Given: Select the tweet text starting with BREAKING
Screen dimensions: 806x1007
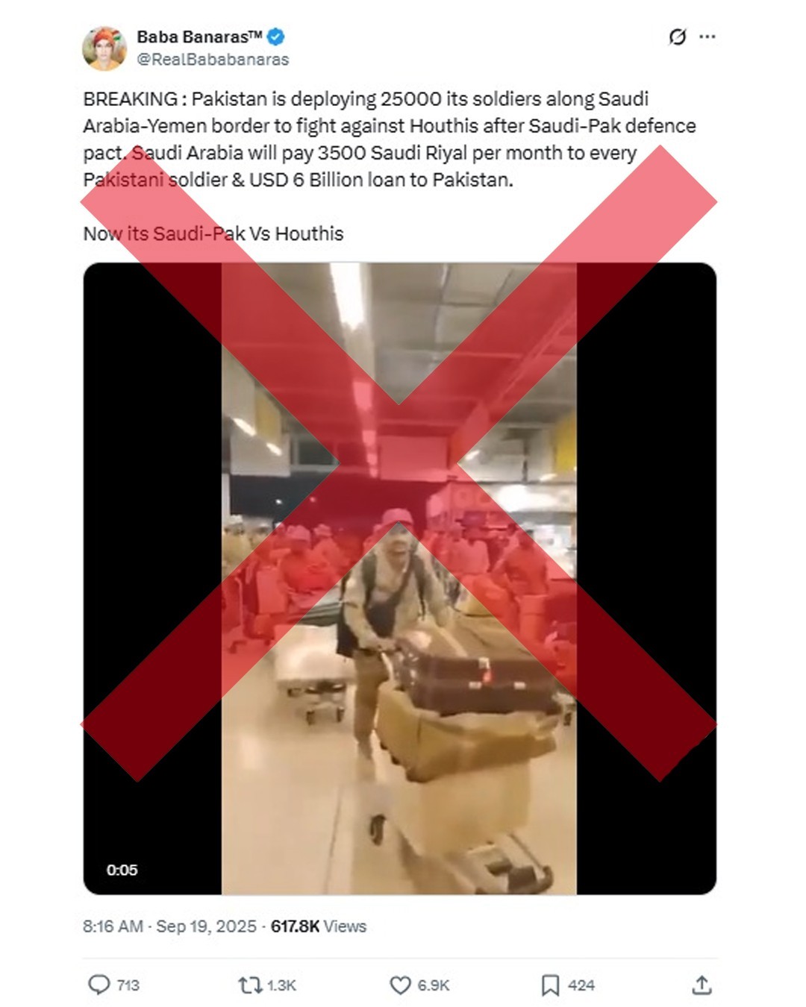Looking at the screenshot, I should coord(390,139).
